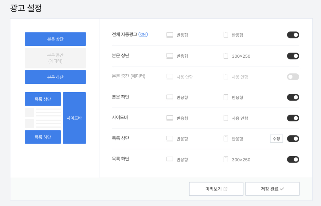The width and height of the screenshot is (321, 206).
Task: Toggle the 목록 하단 switch
Action: point(293,159)
